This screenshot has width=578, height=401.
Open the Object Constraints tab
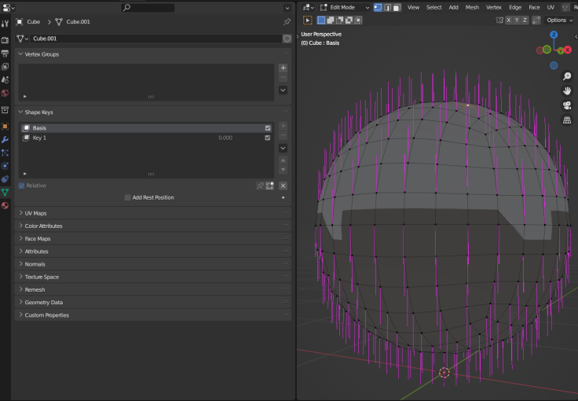pos(5,179)
